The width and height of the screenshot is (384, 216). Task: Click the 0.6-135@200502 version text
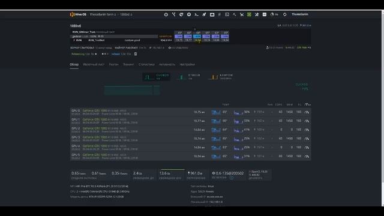point(230,173)
